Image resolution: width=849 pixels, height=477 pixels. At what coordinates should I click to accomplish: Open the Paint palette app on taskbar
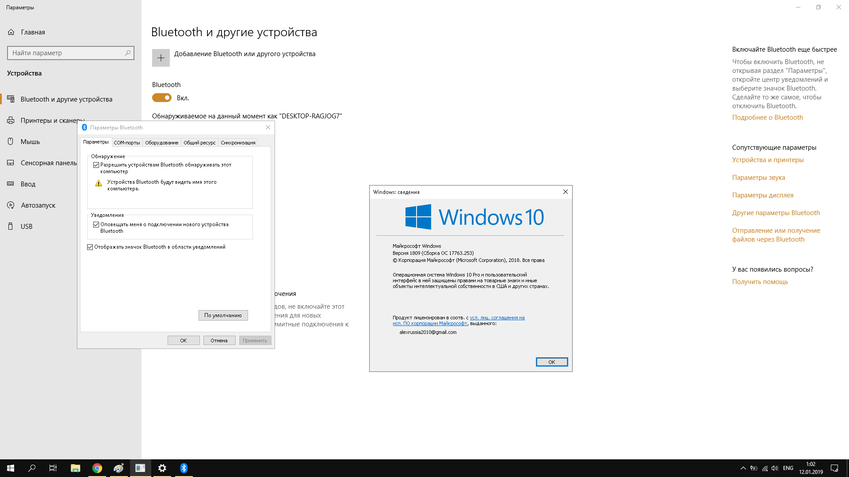119,468
